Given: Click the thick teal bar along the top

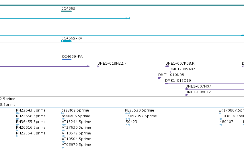Looking at the screenshot, I should click(x=122, y=5).
